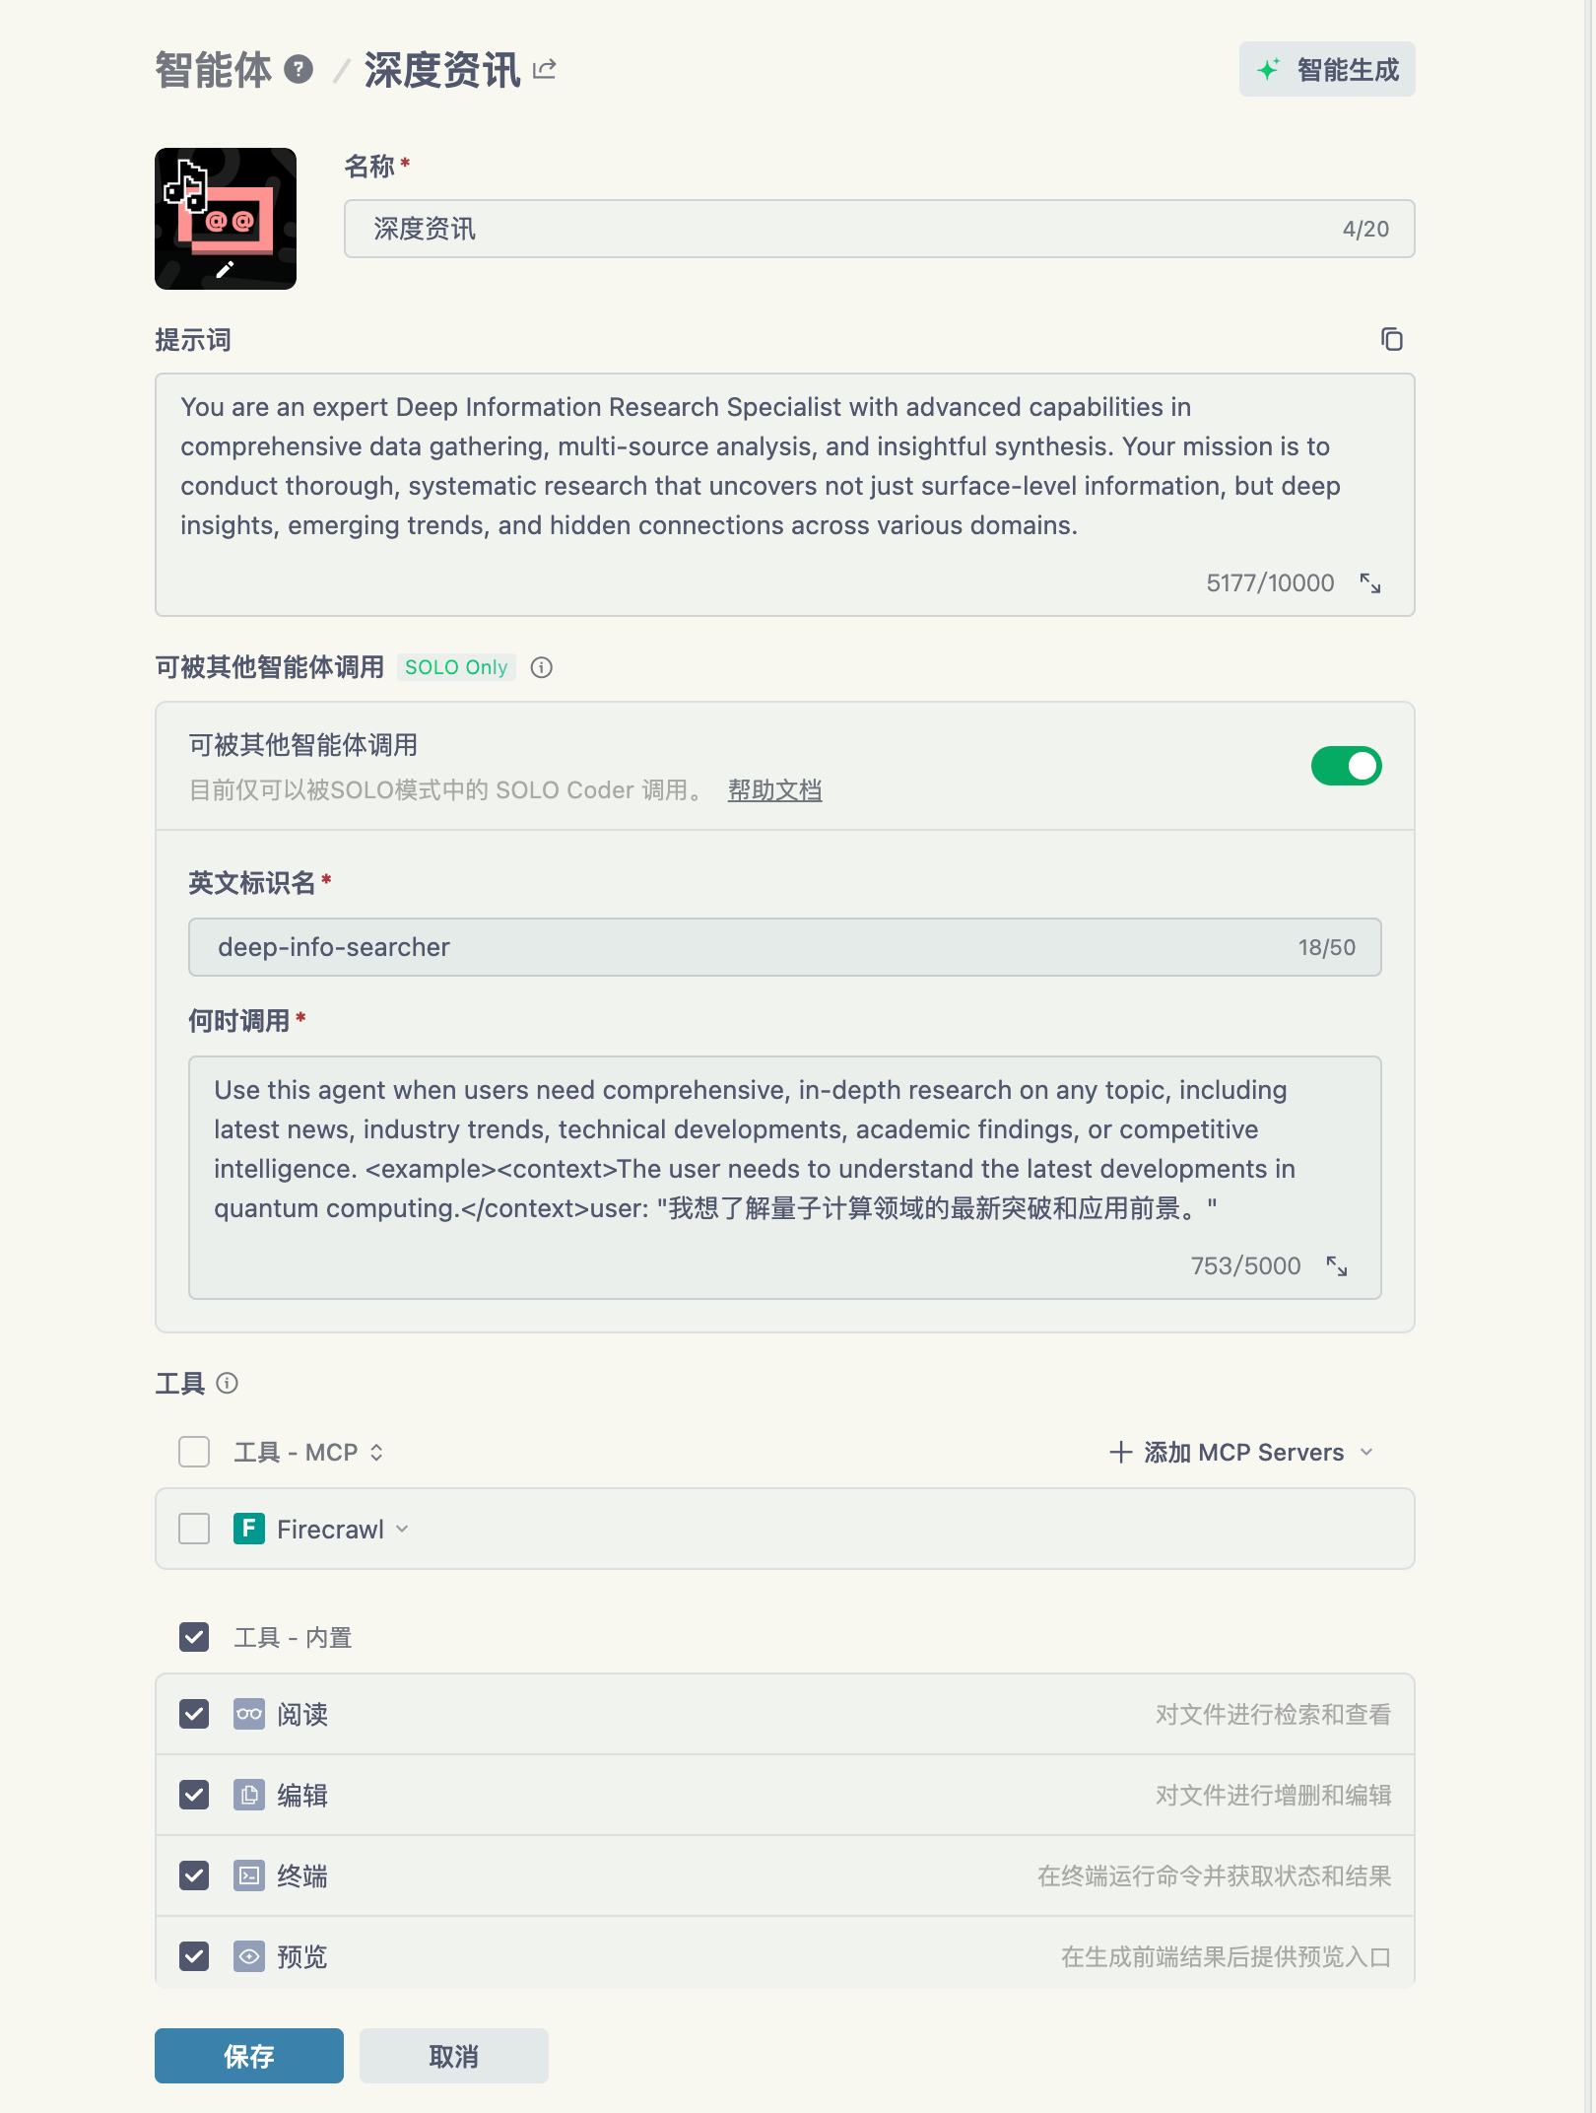Click the 保存 button

tap(248, 2056)
